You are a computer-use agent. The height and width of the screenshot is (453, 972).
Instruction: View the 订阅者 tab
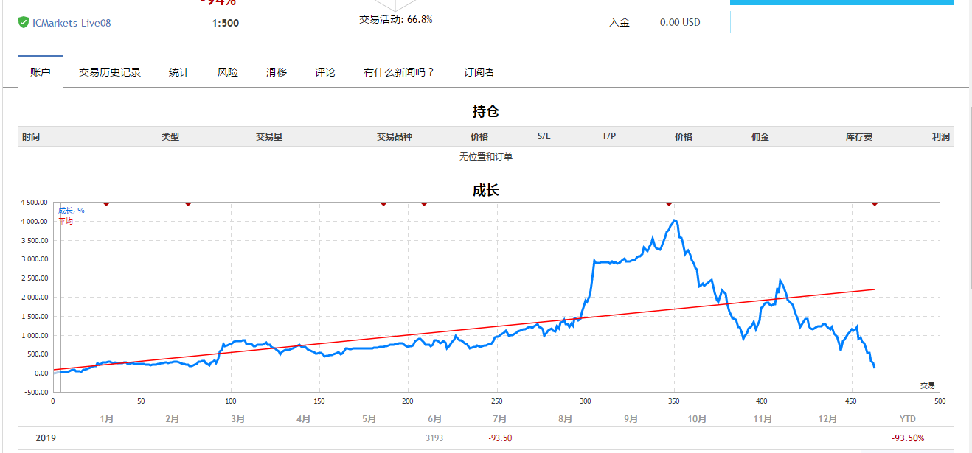(x=479, y=72)
